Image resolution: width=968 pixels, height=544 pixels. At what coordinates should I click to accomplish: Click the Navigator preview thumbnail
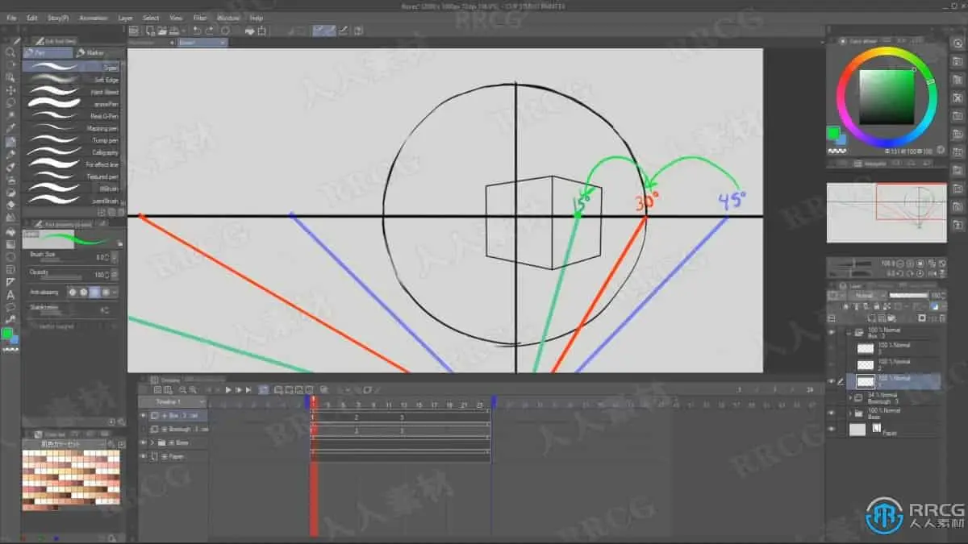(x=886, y=211)
